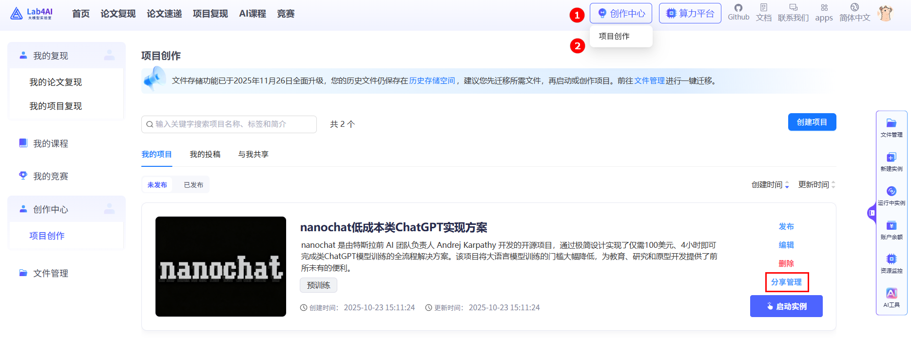View 运行中实例 in the right toolbar
The width and height of the screenshot is (911, 340).
[x=892, y=196]
